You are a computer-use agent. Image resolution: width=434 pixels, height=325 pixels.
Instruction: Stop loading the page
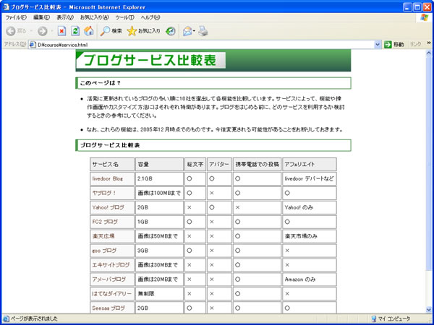[62, 31]
